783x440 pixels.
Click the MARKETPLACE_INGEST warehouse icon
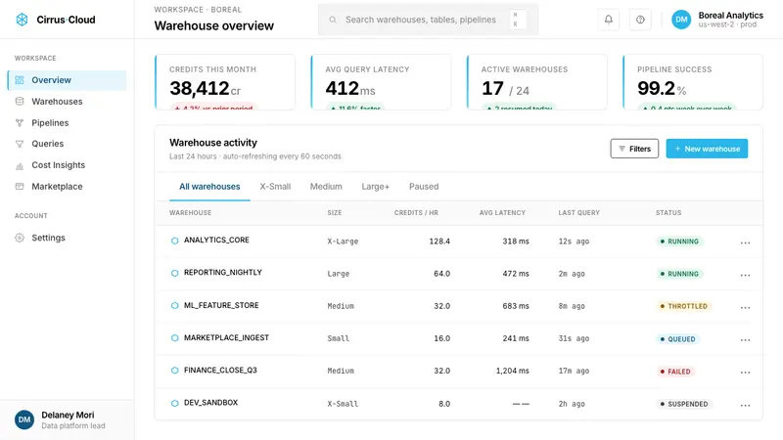[x=174, y=338]
